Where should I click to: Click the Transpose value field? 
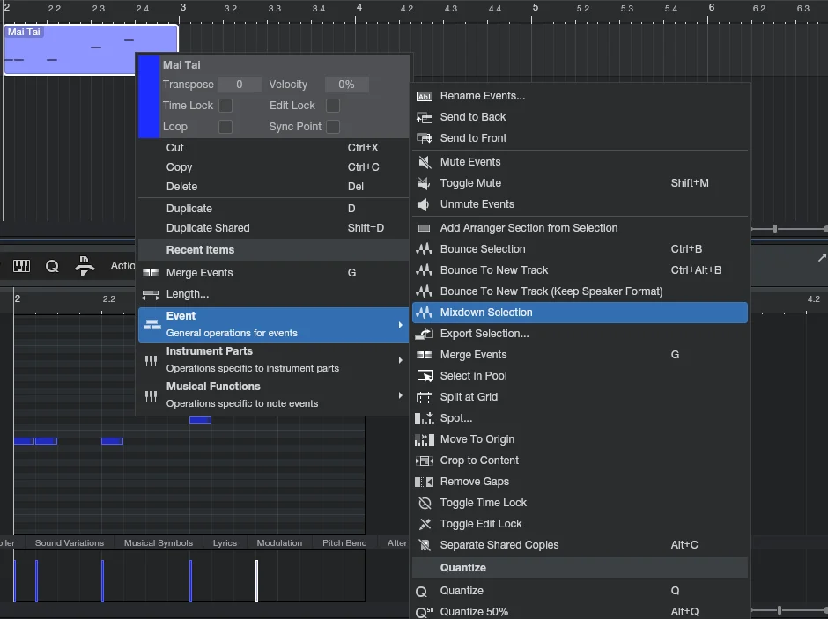[x=240, y=85]
